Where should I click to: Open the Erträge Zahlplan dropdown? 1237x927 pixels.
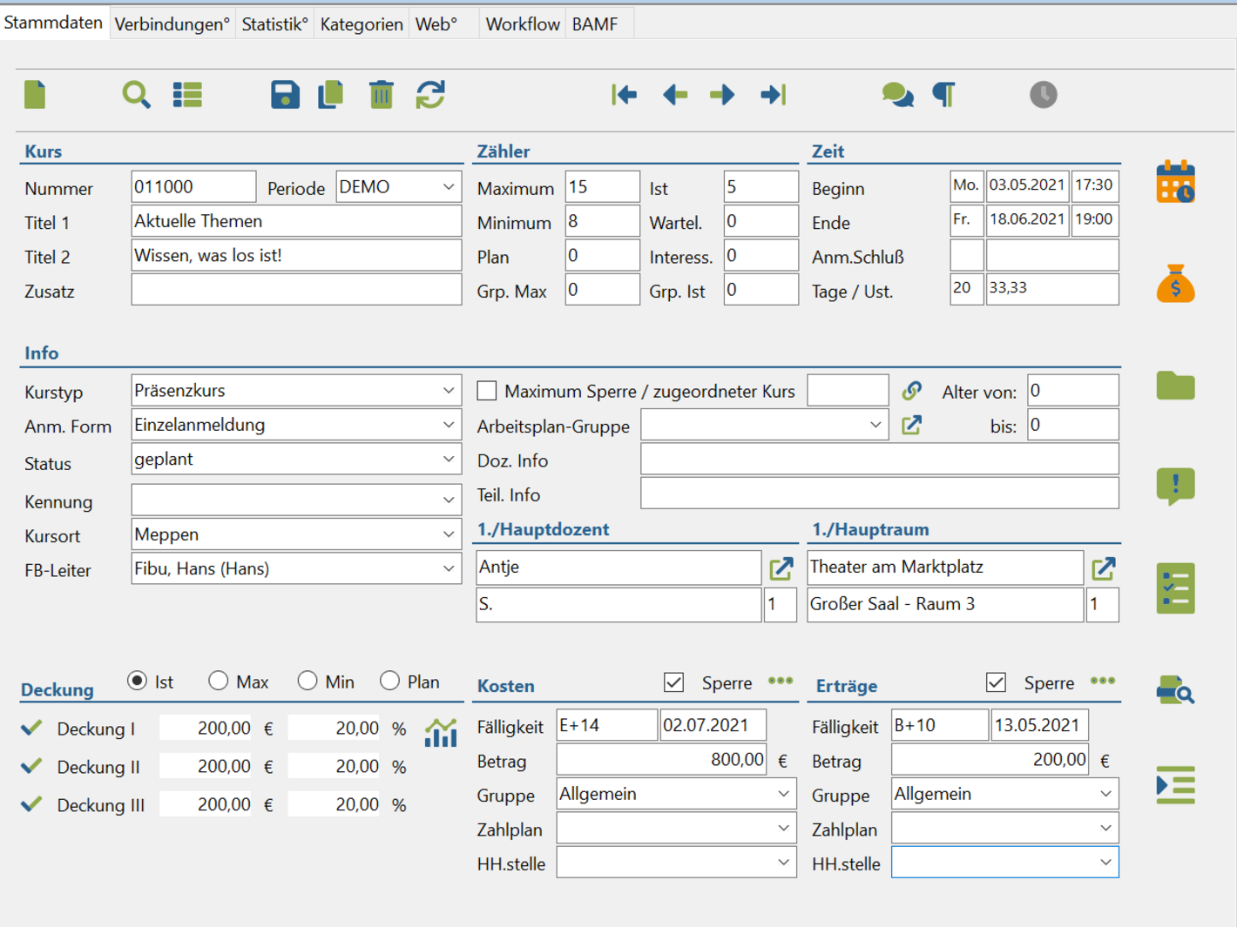coord(1105,828)
